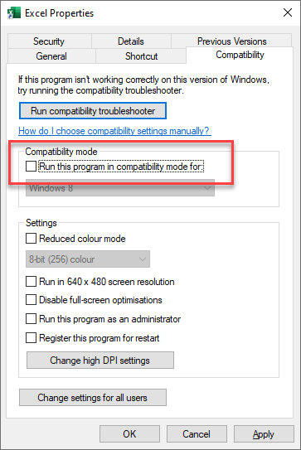Click the Excel icon in title bar
The image size is (301, 450).
tap(13, 13)
